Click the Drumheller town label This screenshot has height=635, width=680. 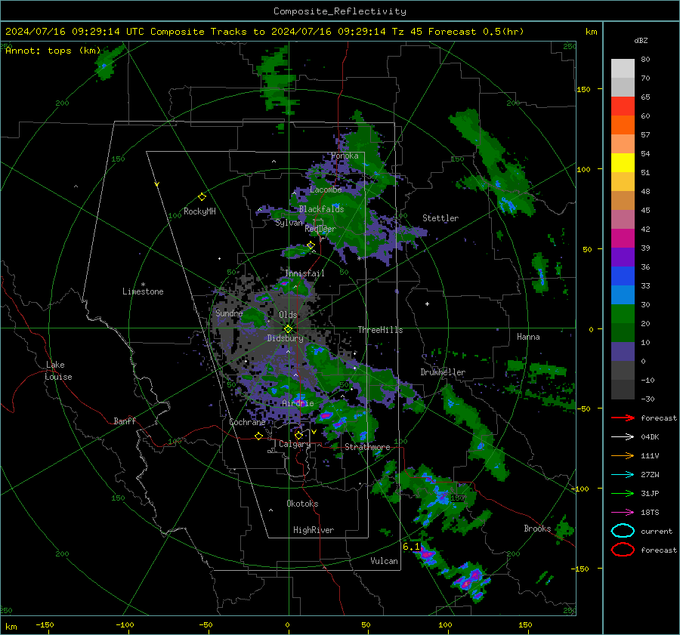coord(443,372)
